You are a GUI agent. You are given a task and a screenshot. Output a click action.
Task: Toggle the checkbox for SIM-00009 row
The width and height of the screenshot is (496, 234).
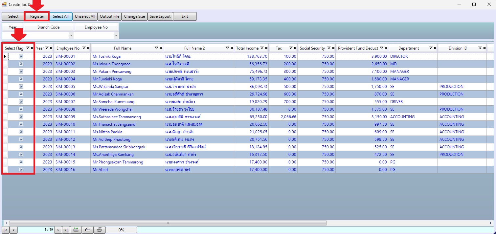pos(21,117)
